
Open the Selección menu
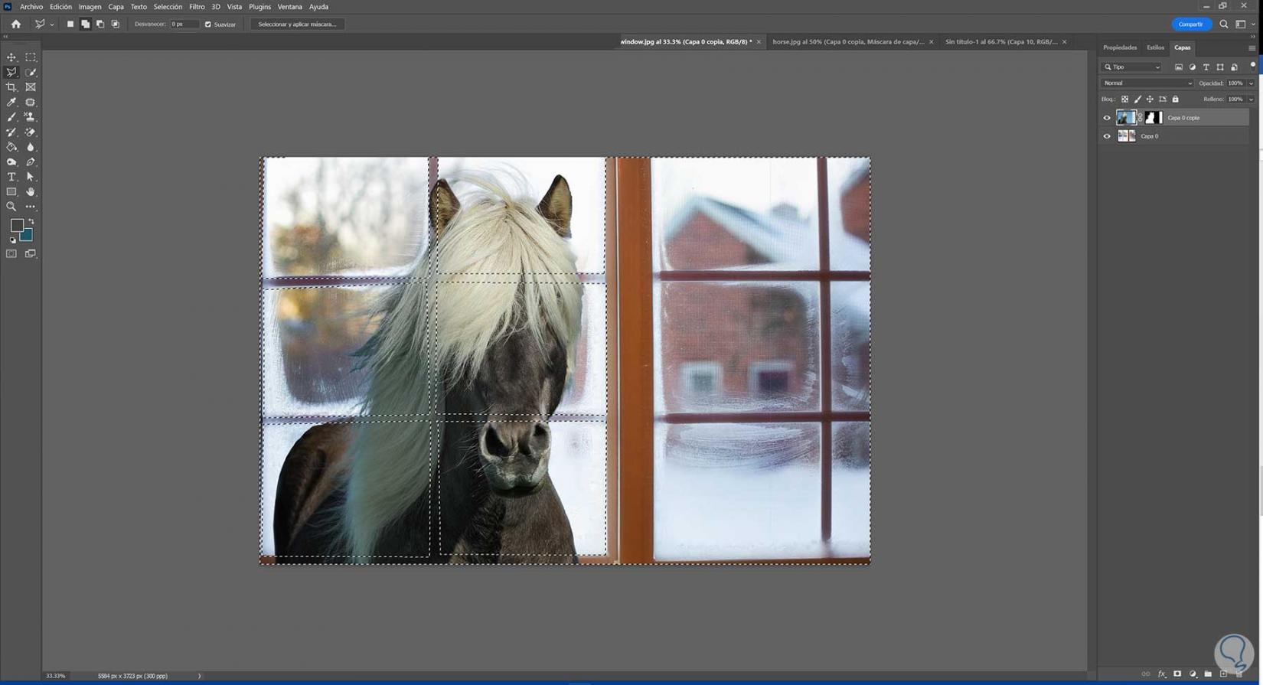click(x=168, y=7)
